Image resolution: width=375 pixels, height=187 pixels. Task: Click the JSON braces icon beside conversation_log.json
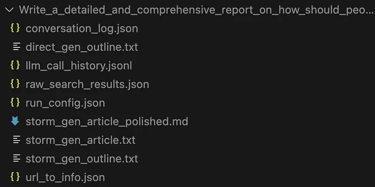click(x=15, y=28)
